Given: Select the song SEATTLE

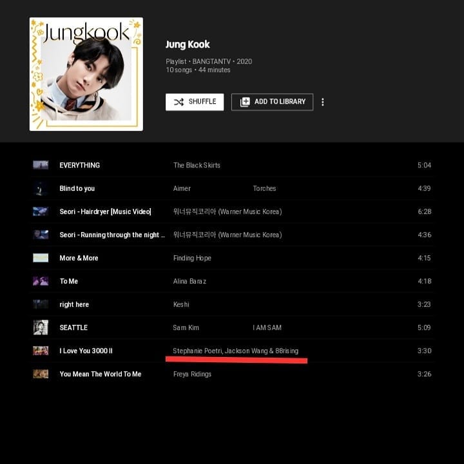Looking at the screenshot, I should tap(73, 327).
